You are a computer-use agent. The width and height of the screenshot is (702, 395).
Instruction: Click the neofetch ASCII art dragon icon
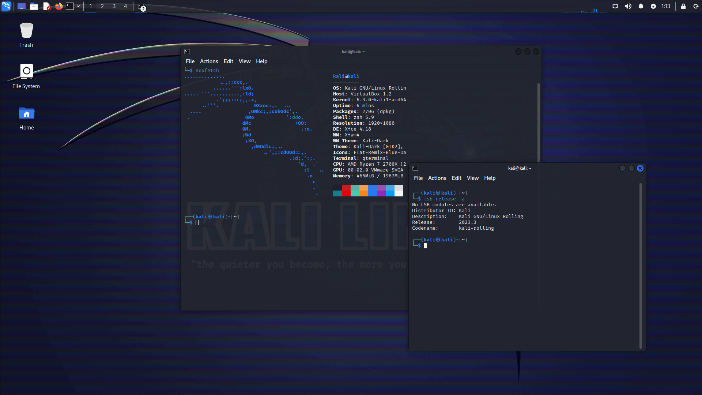[251, 135]
